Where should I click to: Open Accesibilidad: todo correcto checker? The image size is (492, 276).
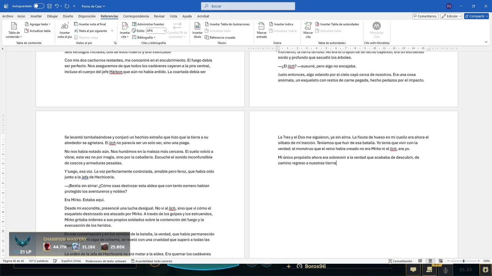click(x=151, y=261)
